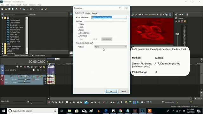Click OK in Properties dialog
This screenshot has width=203, height=114.
pos(111,92)
